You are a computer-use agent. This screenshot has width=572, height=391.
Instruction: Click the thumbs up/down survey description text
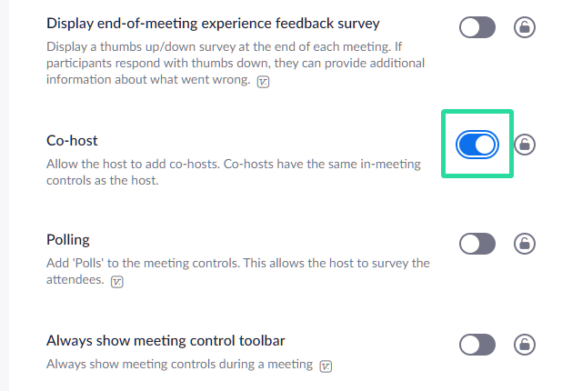[x=236, y=63]
